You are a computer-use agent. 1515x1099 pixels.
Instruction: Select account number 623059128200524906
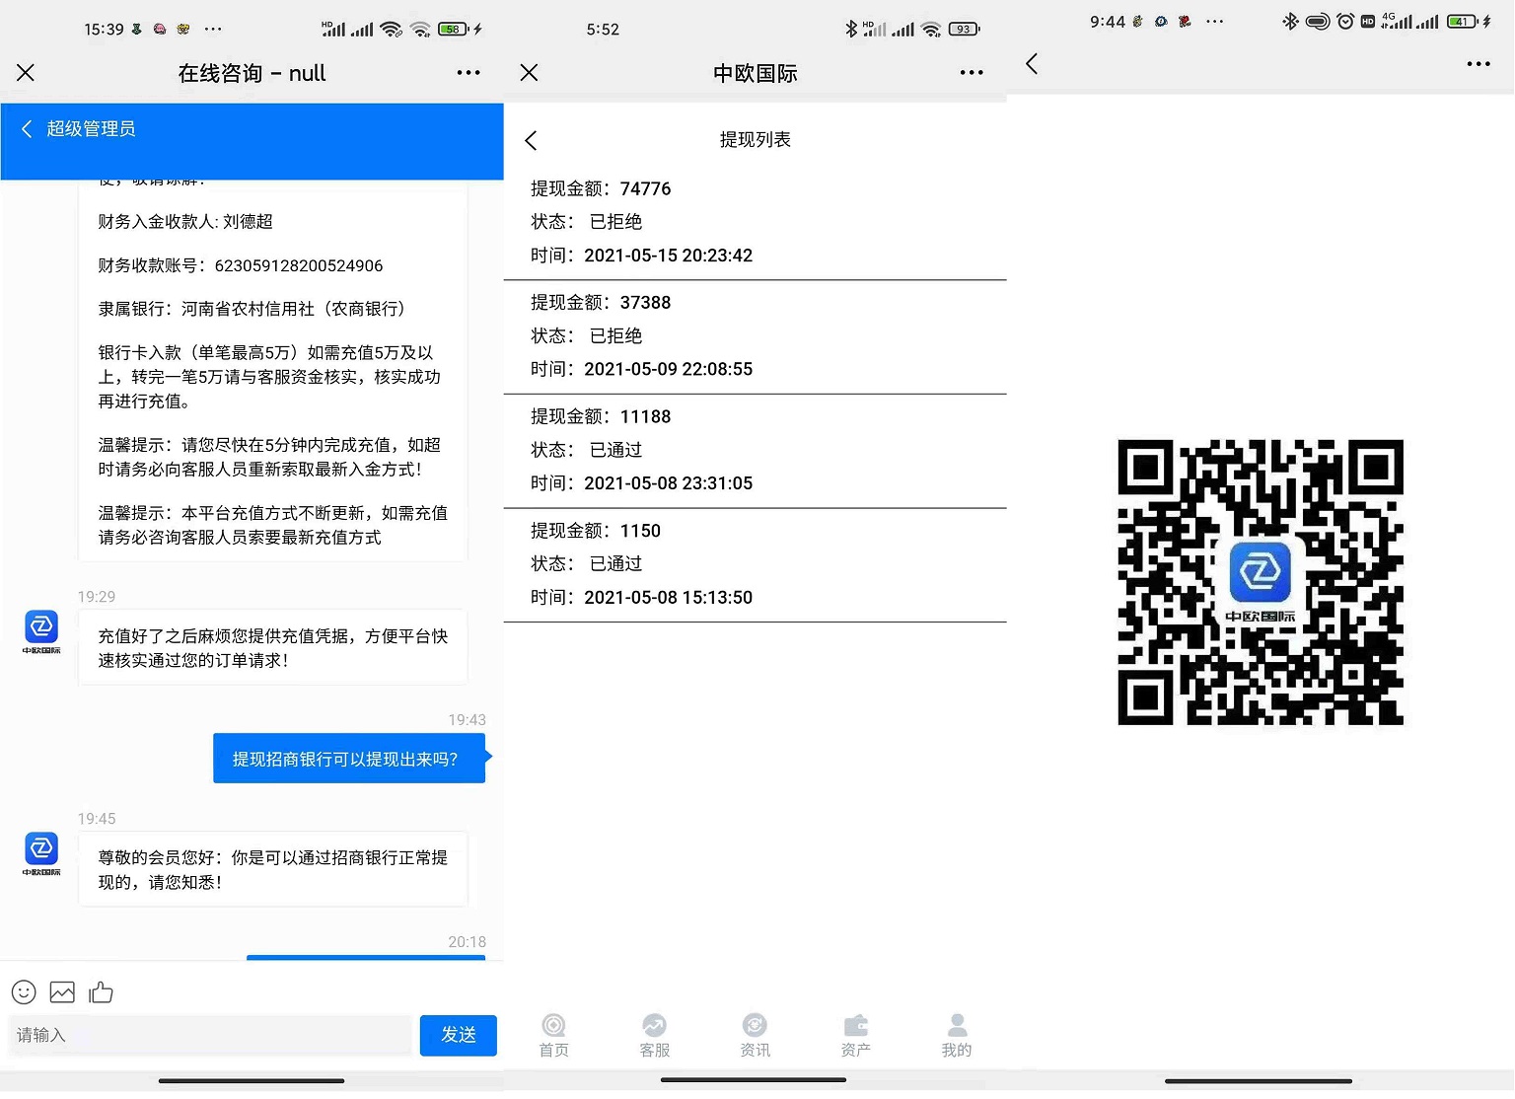(x=299, y=265)
